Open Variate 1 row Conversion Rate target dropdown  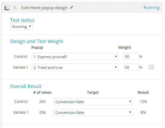click(x=93, y=113)
